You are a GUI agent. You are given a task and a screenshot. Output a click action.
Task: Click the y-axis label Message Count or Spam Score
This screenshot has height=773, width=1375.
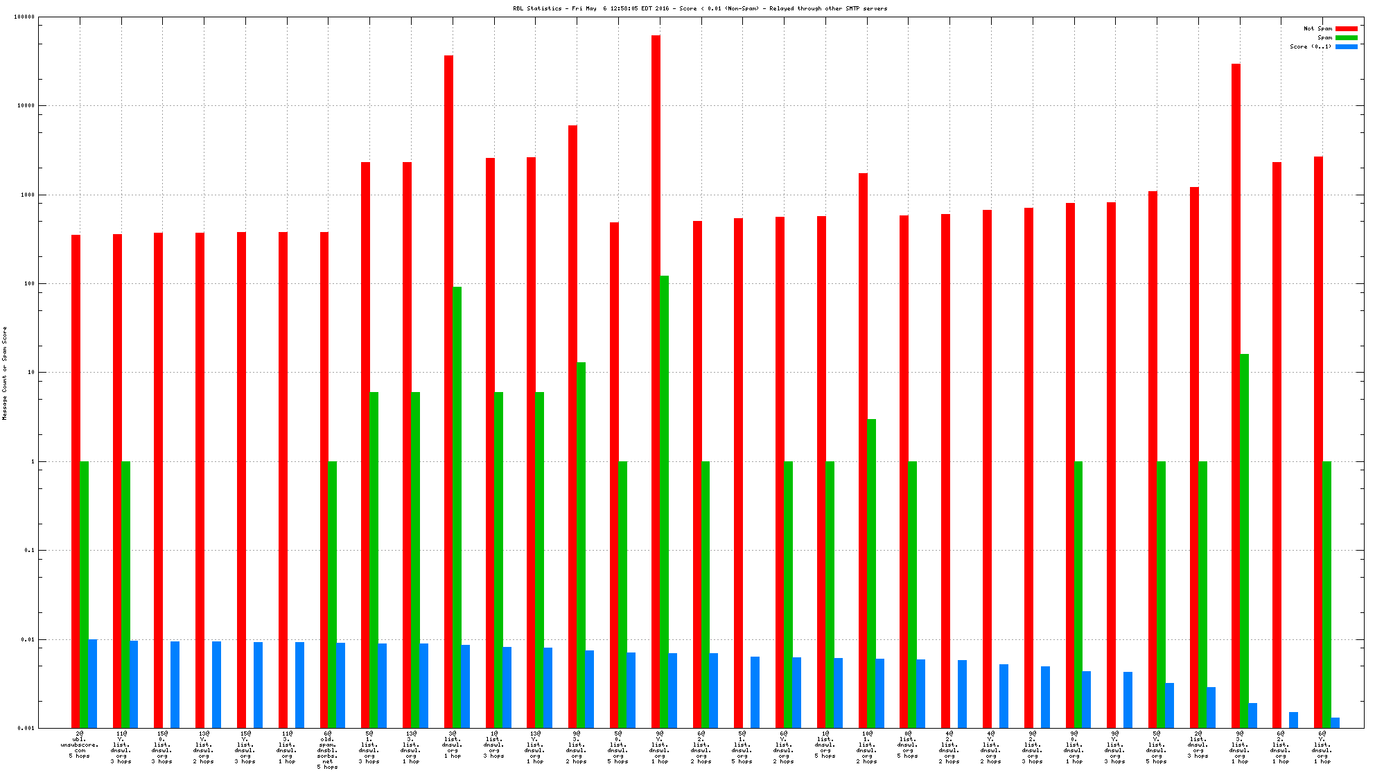click(x=5, y=373)
